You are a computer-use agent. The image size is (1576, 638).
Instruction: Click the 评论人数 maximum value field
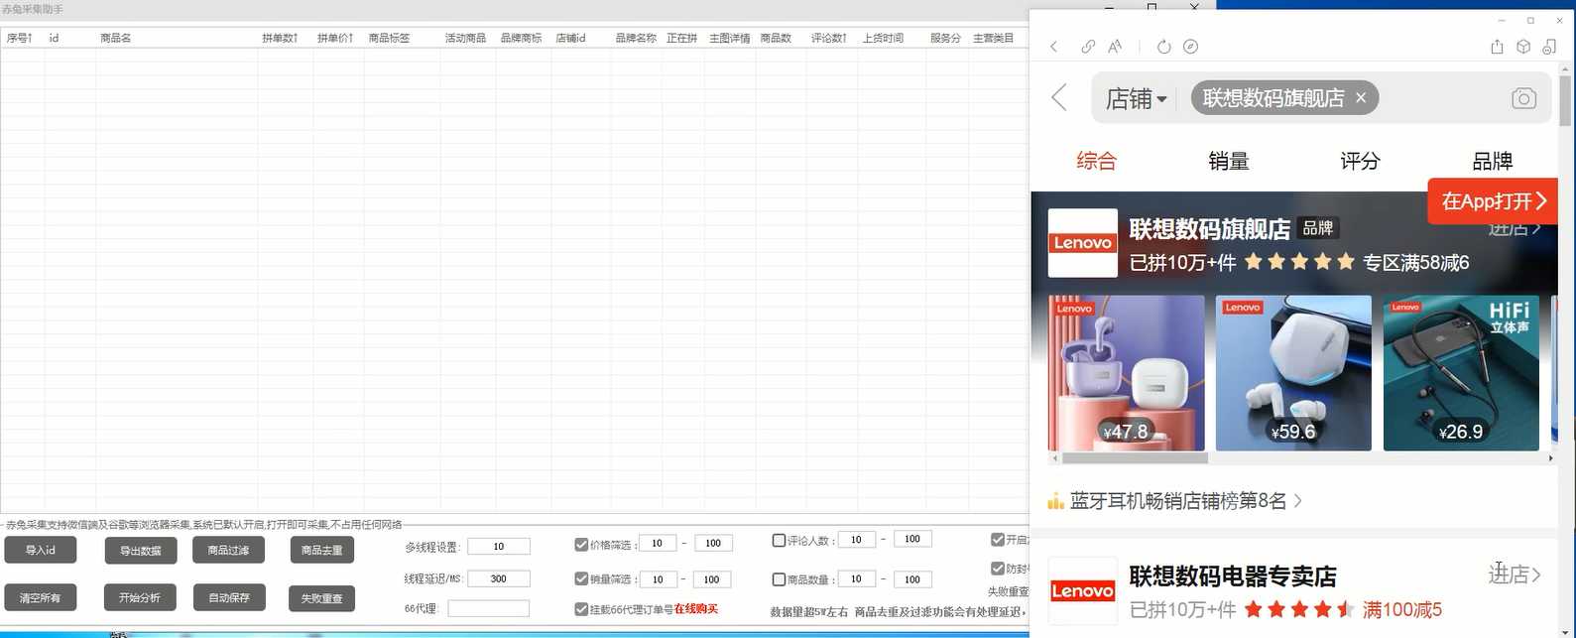click(912, 539)
